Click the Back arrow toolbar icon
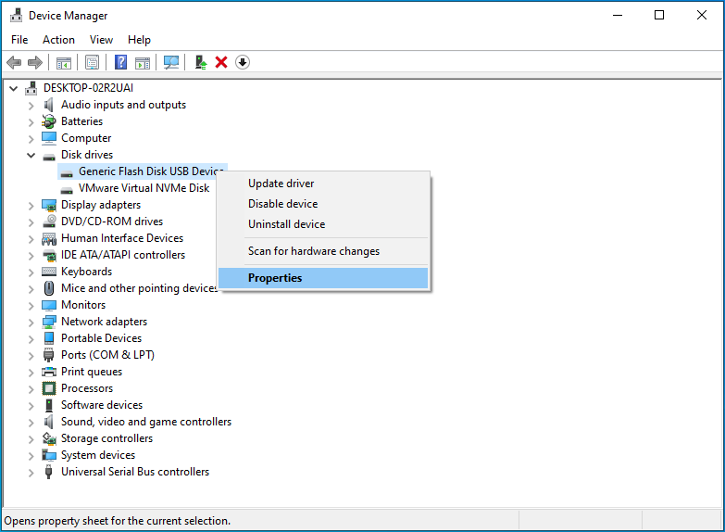Screen dimensions: 725x532 [x=14, y=62]
